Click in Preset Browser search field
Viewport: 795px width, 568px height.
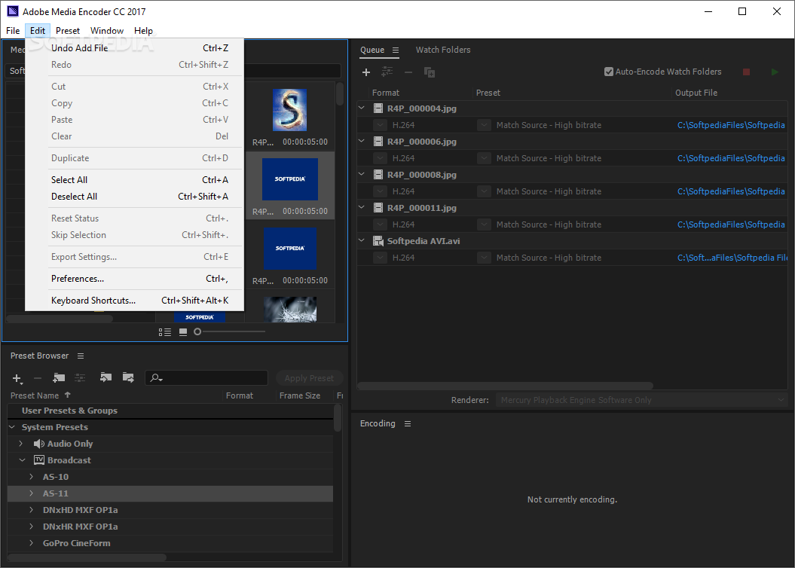(206, 378)
